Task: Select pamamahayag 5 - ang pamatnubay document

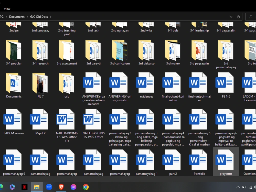Action: (199, 127)
